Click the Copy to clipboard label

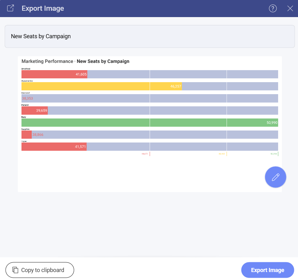click(x=43, y=270)
